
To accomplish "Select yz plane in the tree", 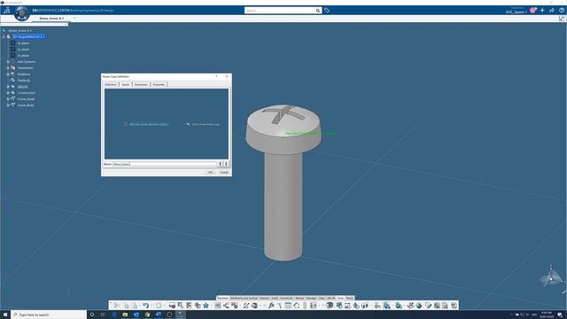I will click(x=23, y=50).
